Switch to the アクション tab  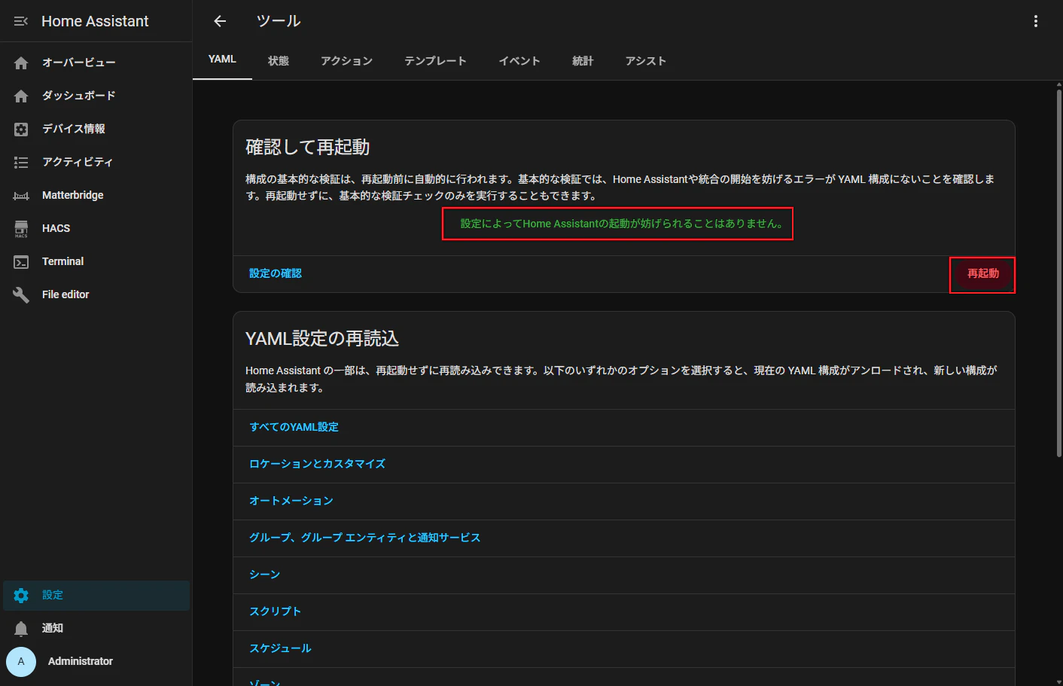pyautogui.click(x=346, y=61)
